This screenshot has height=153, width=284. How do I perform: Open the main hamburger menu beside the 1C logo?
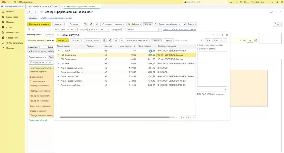[x=9, y=2]
